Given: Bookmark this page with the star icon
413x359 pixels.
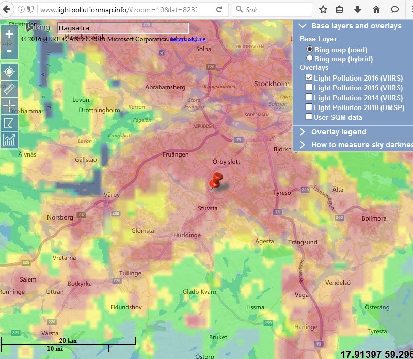Looking at the screenshot, I should (x=323, y=9).
